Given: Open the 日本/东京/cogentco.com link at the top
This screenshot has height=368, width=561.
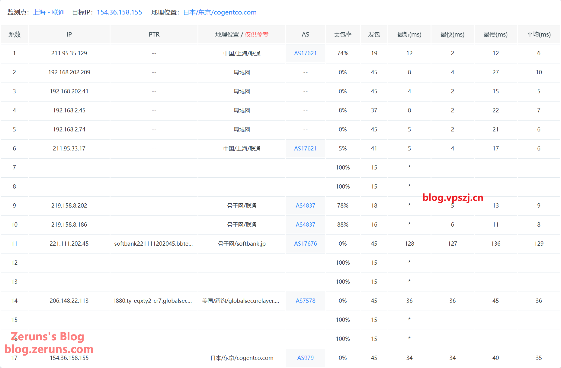Looking at the screenshot, I should (x=220, y=12).
